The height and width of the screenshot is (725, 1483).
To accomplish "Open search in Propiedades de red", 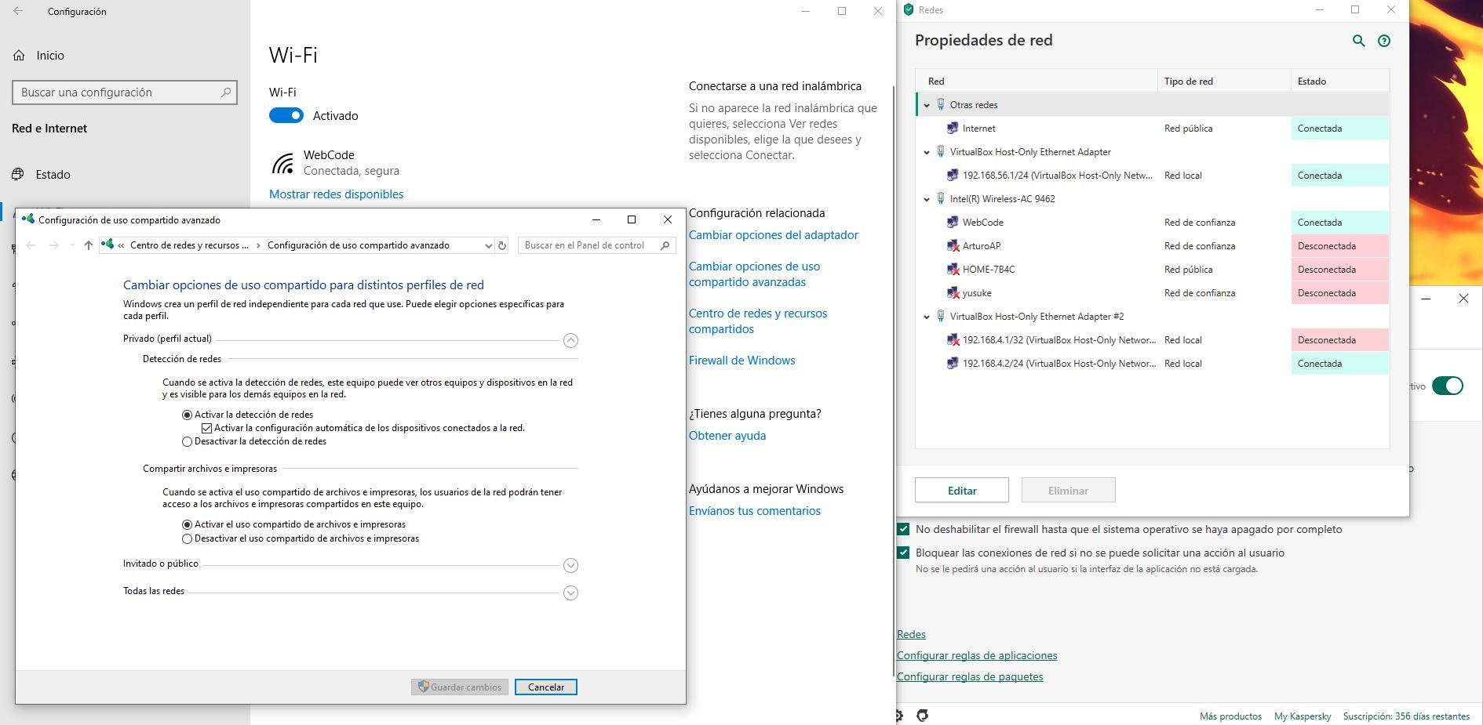I will (x=1358, y=41).
